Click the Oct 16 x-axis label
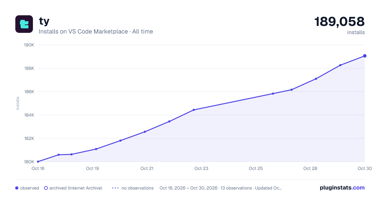This screenshot has width=380, height=199. pos(38,168)
